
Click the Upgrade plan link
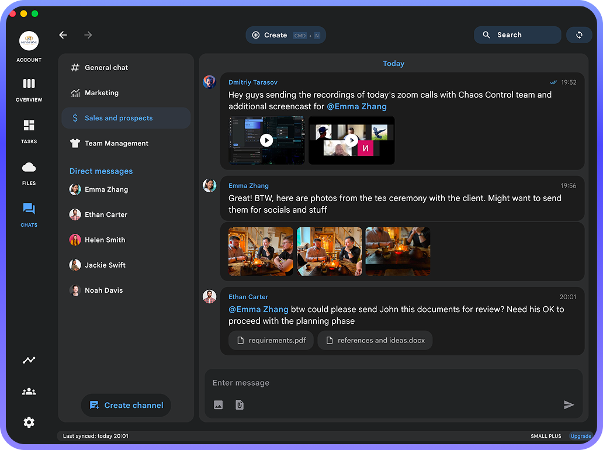coord(581,436)
